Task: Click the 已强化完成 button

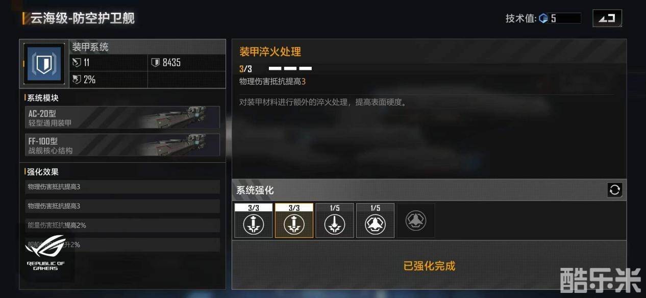Action: [x=429, y=266]
